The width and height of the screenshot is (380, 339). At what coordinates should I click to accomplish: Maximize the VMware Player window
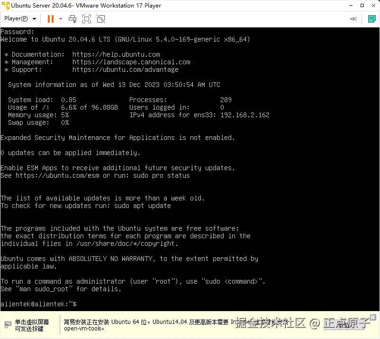(x=362, y=5)
